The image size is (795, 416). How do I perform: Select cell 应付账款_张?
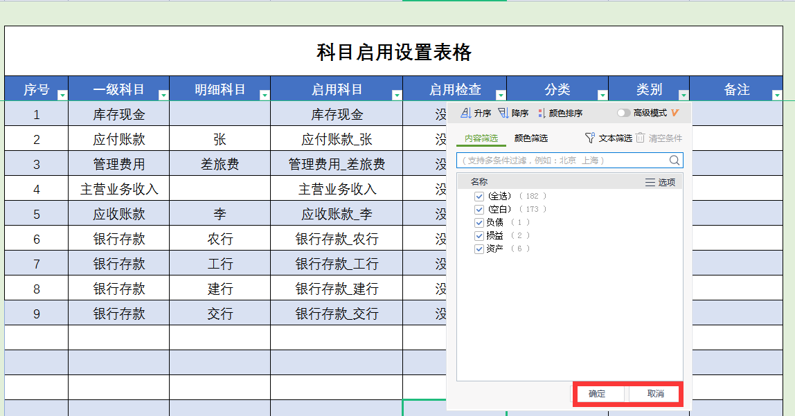pyautogui.click(x=337, y=138)
